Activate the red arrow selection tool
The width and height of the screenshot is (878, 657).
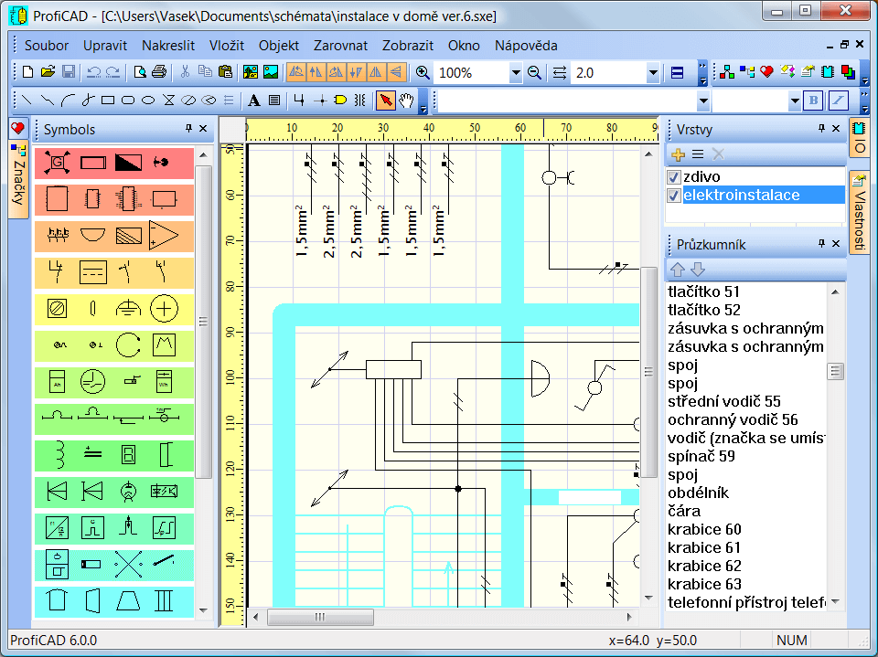[385, 101]
